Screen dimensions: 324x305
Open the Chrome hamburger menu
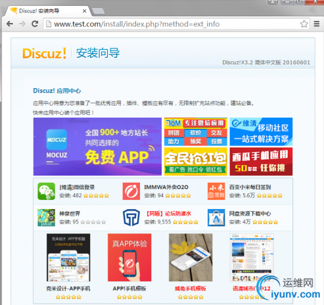pos(317,24)
